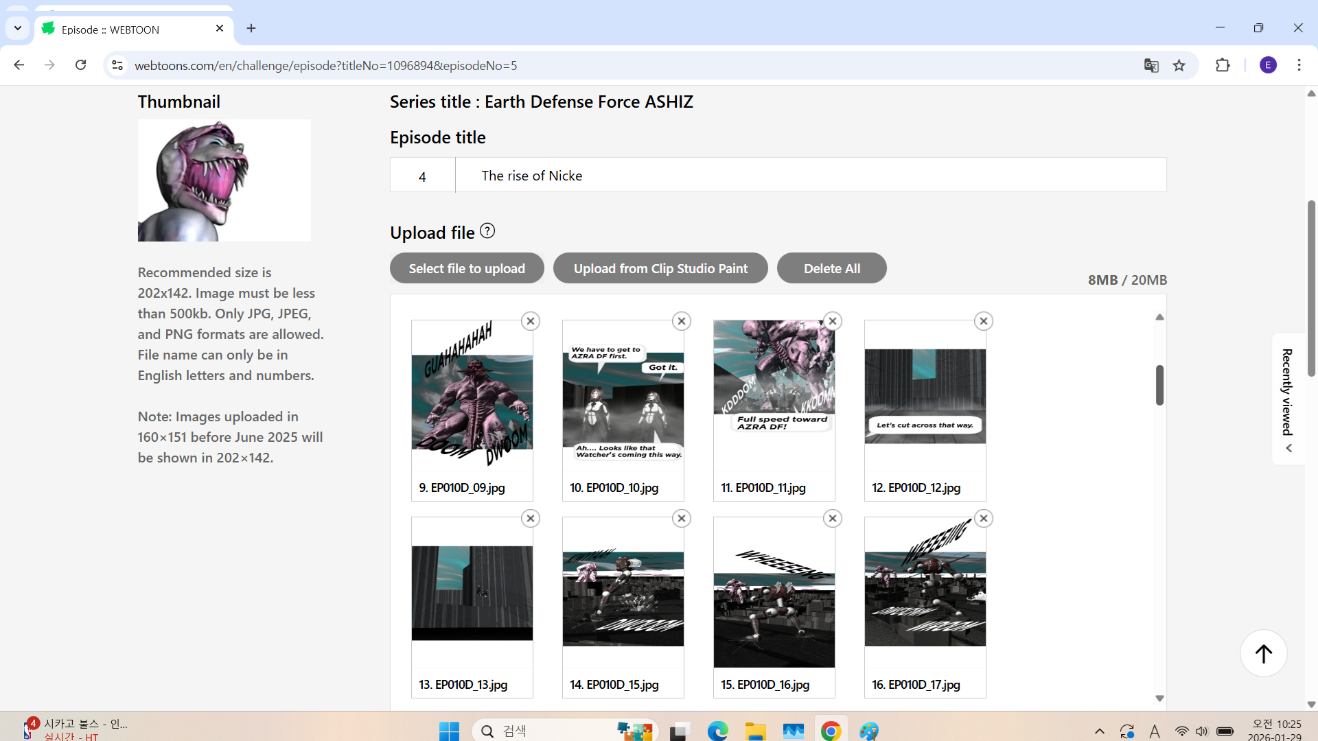The width and height of the screenshot is (1318, 741).
Task: Open the Google Translate page icon
Action: point(1151,65)
